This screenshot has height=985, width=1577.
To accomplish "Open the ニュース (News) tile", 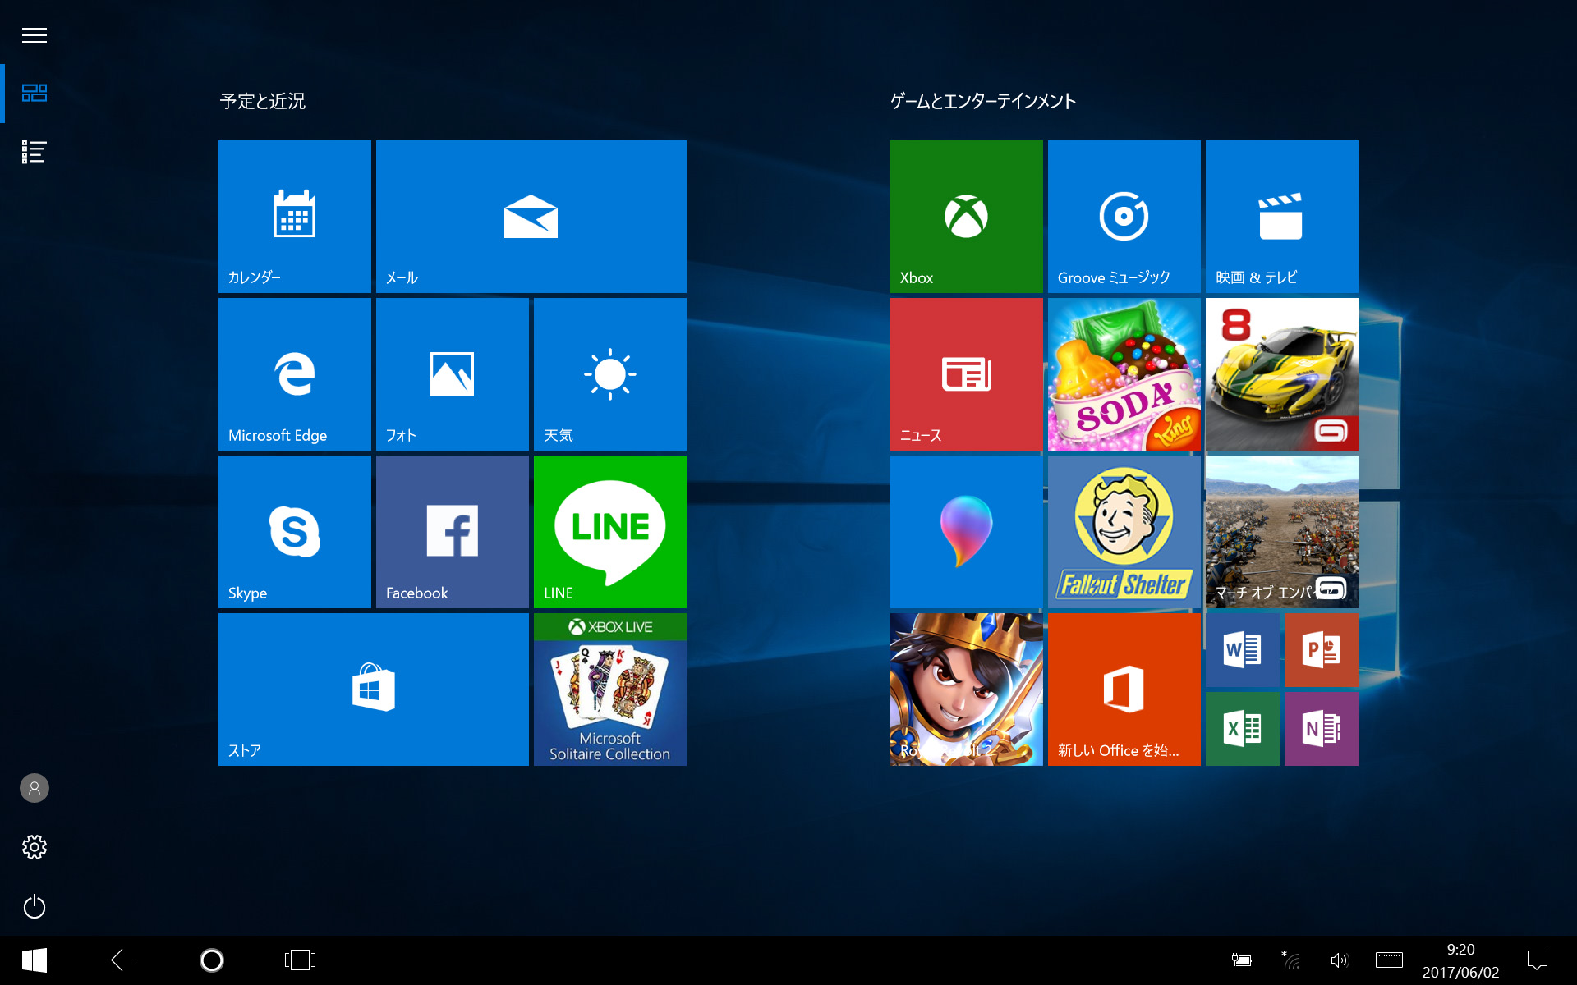I will (965, 373).
